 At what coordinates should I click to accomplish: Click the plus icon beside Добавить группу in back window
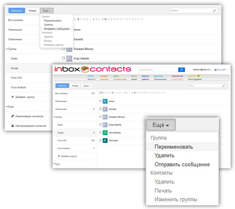pyautogui.click(x=13, y=97)
